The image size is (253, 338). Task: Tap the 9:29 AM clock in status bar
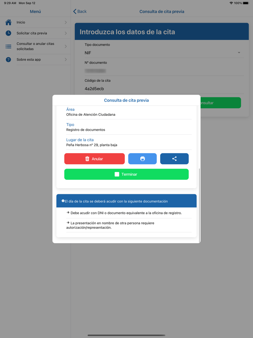(10, 3)
